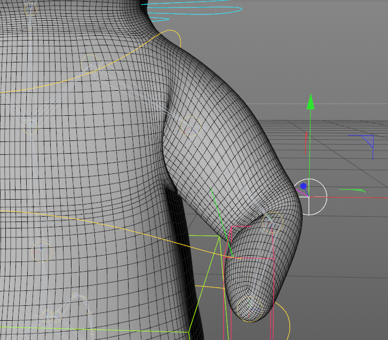Click the white circular gizmo center
Screen dimensions: 388x340
point(310,197)
